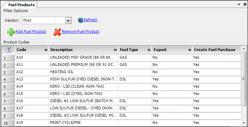This screenshot has height=127, width=248.
Task: Pin the Description column using its pin icon
Action: [115, 50]
